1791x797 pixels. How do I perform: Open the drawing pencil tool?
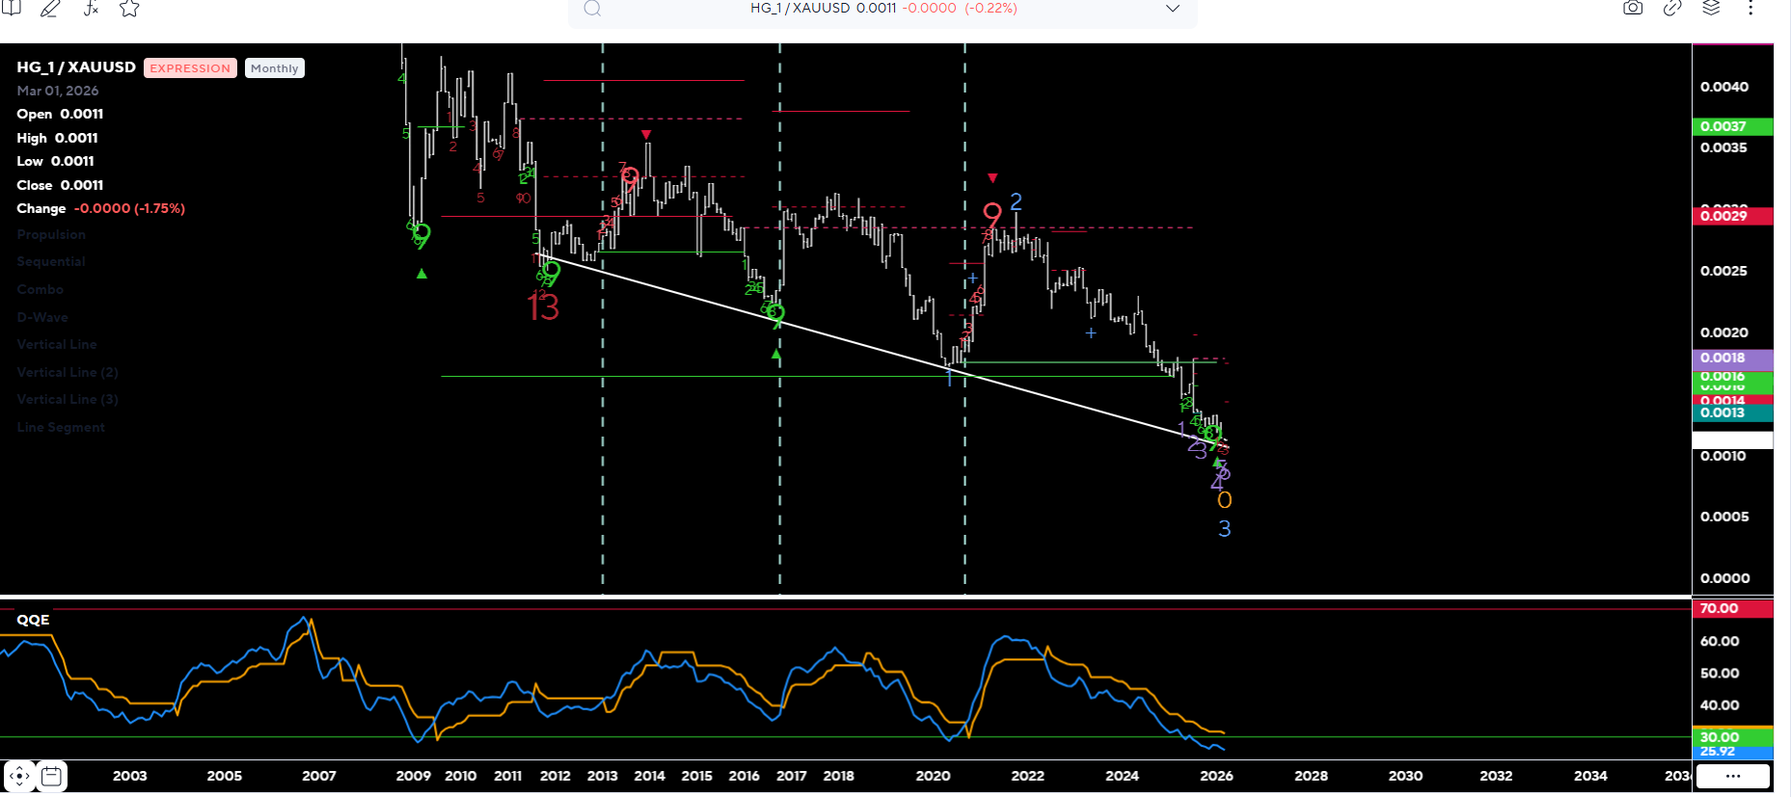50,9
